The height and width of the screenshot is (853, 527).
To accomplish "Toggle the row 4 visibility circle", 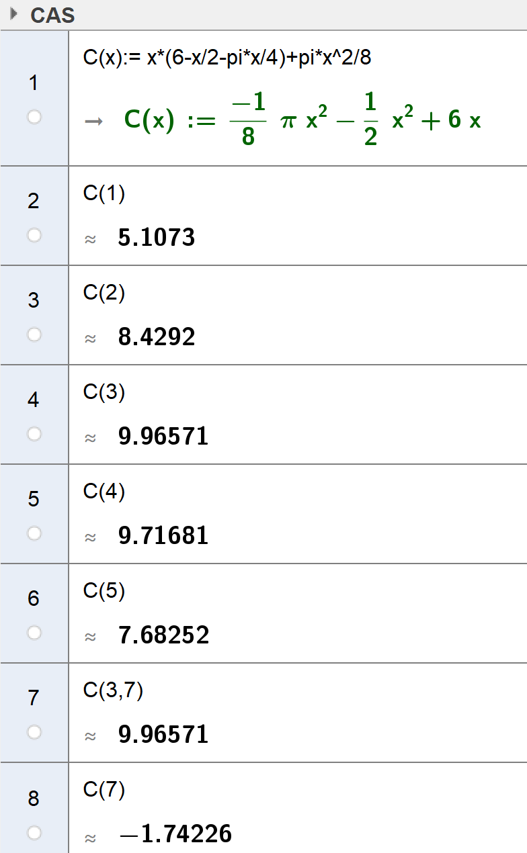I will coord(34,434).
